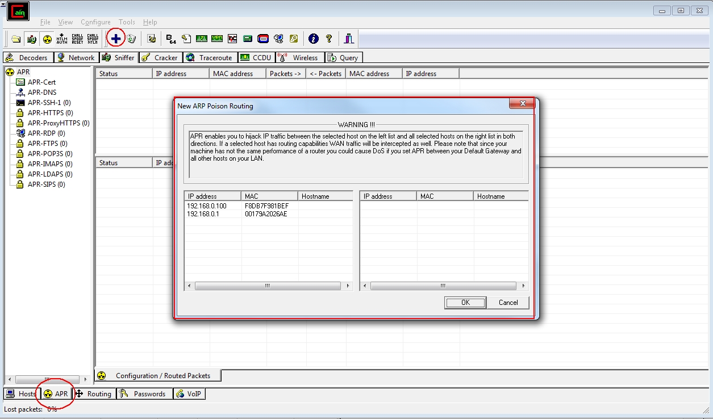Click Cancel in ARP Poison Routing dialog

[x=508, y=303]
